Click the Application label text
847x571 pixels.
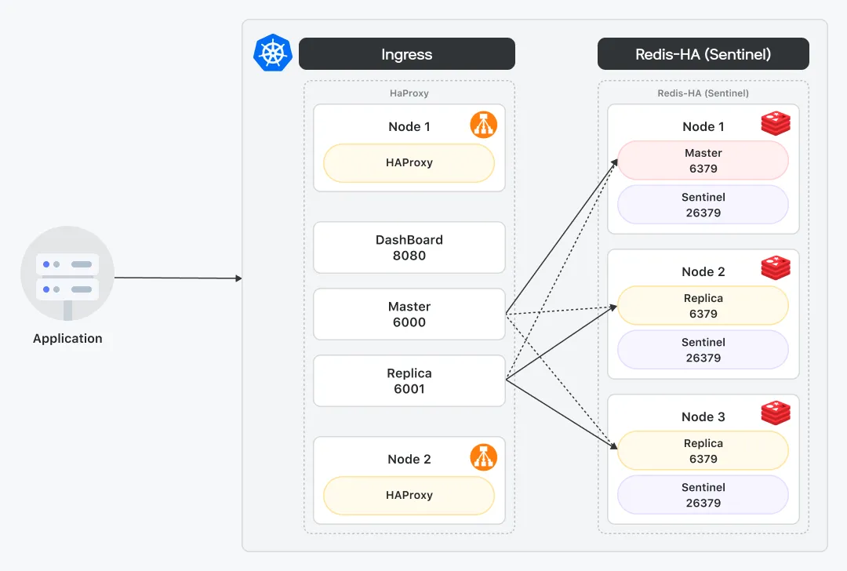[67, 339]
